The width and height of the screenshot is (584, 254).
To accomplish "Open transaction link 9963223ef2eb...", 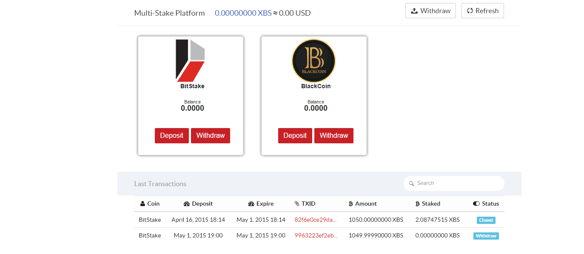I will 316,235.
